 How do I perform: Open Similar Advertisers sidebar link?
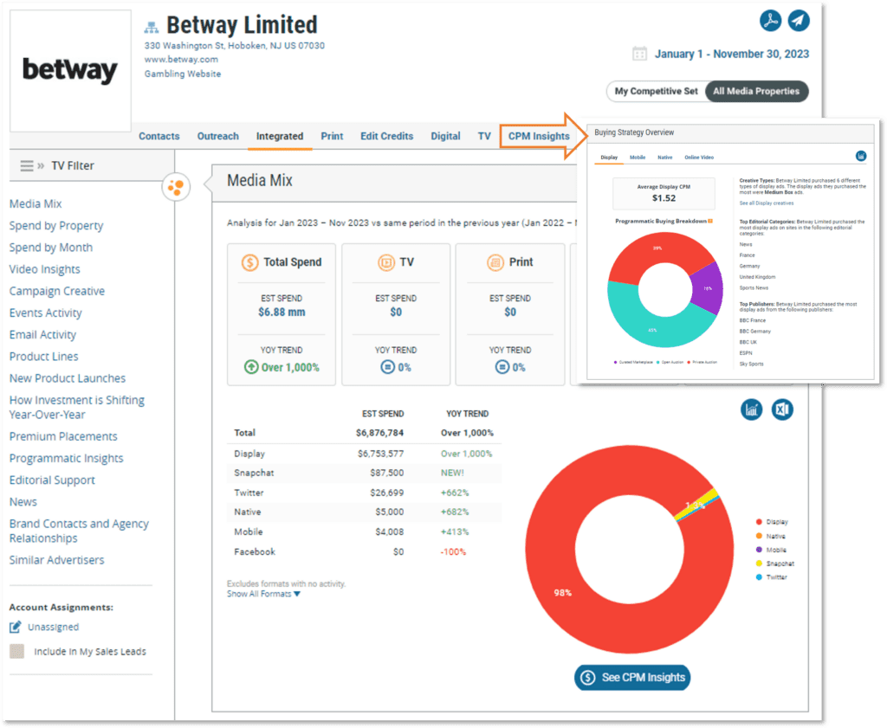point(56,560)
